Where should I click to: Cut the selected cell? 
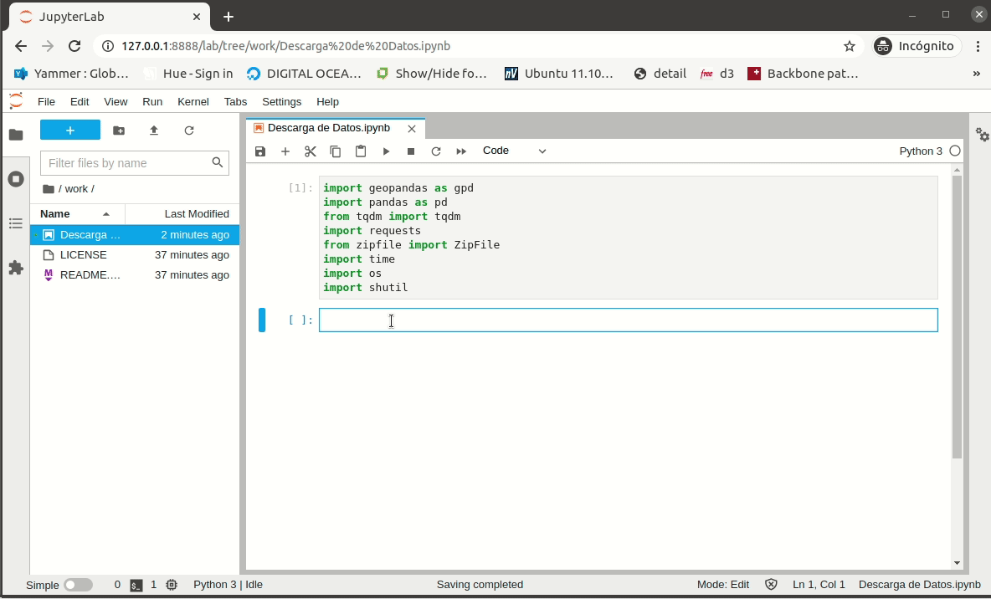click(311, 151)
